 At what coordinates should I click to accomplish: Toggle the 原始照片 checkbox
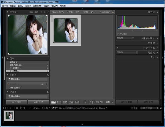pos(118,34)
